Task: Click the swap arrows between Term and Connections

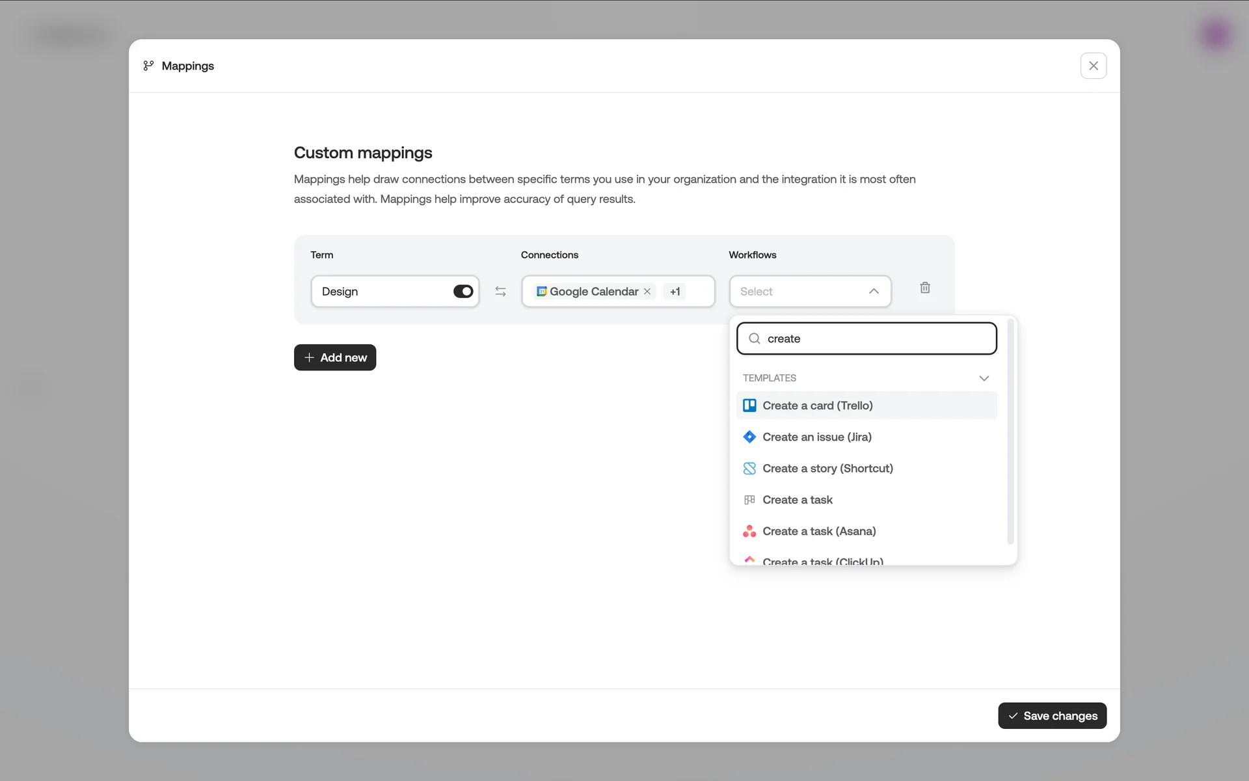Action: tap(500, 292)
